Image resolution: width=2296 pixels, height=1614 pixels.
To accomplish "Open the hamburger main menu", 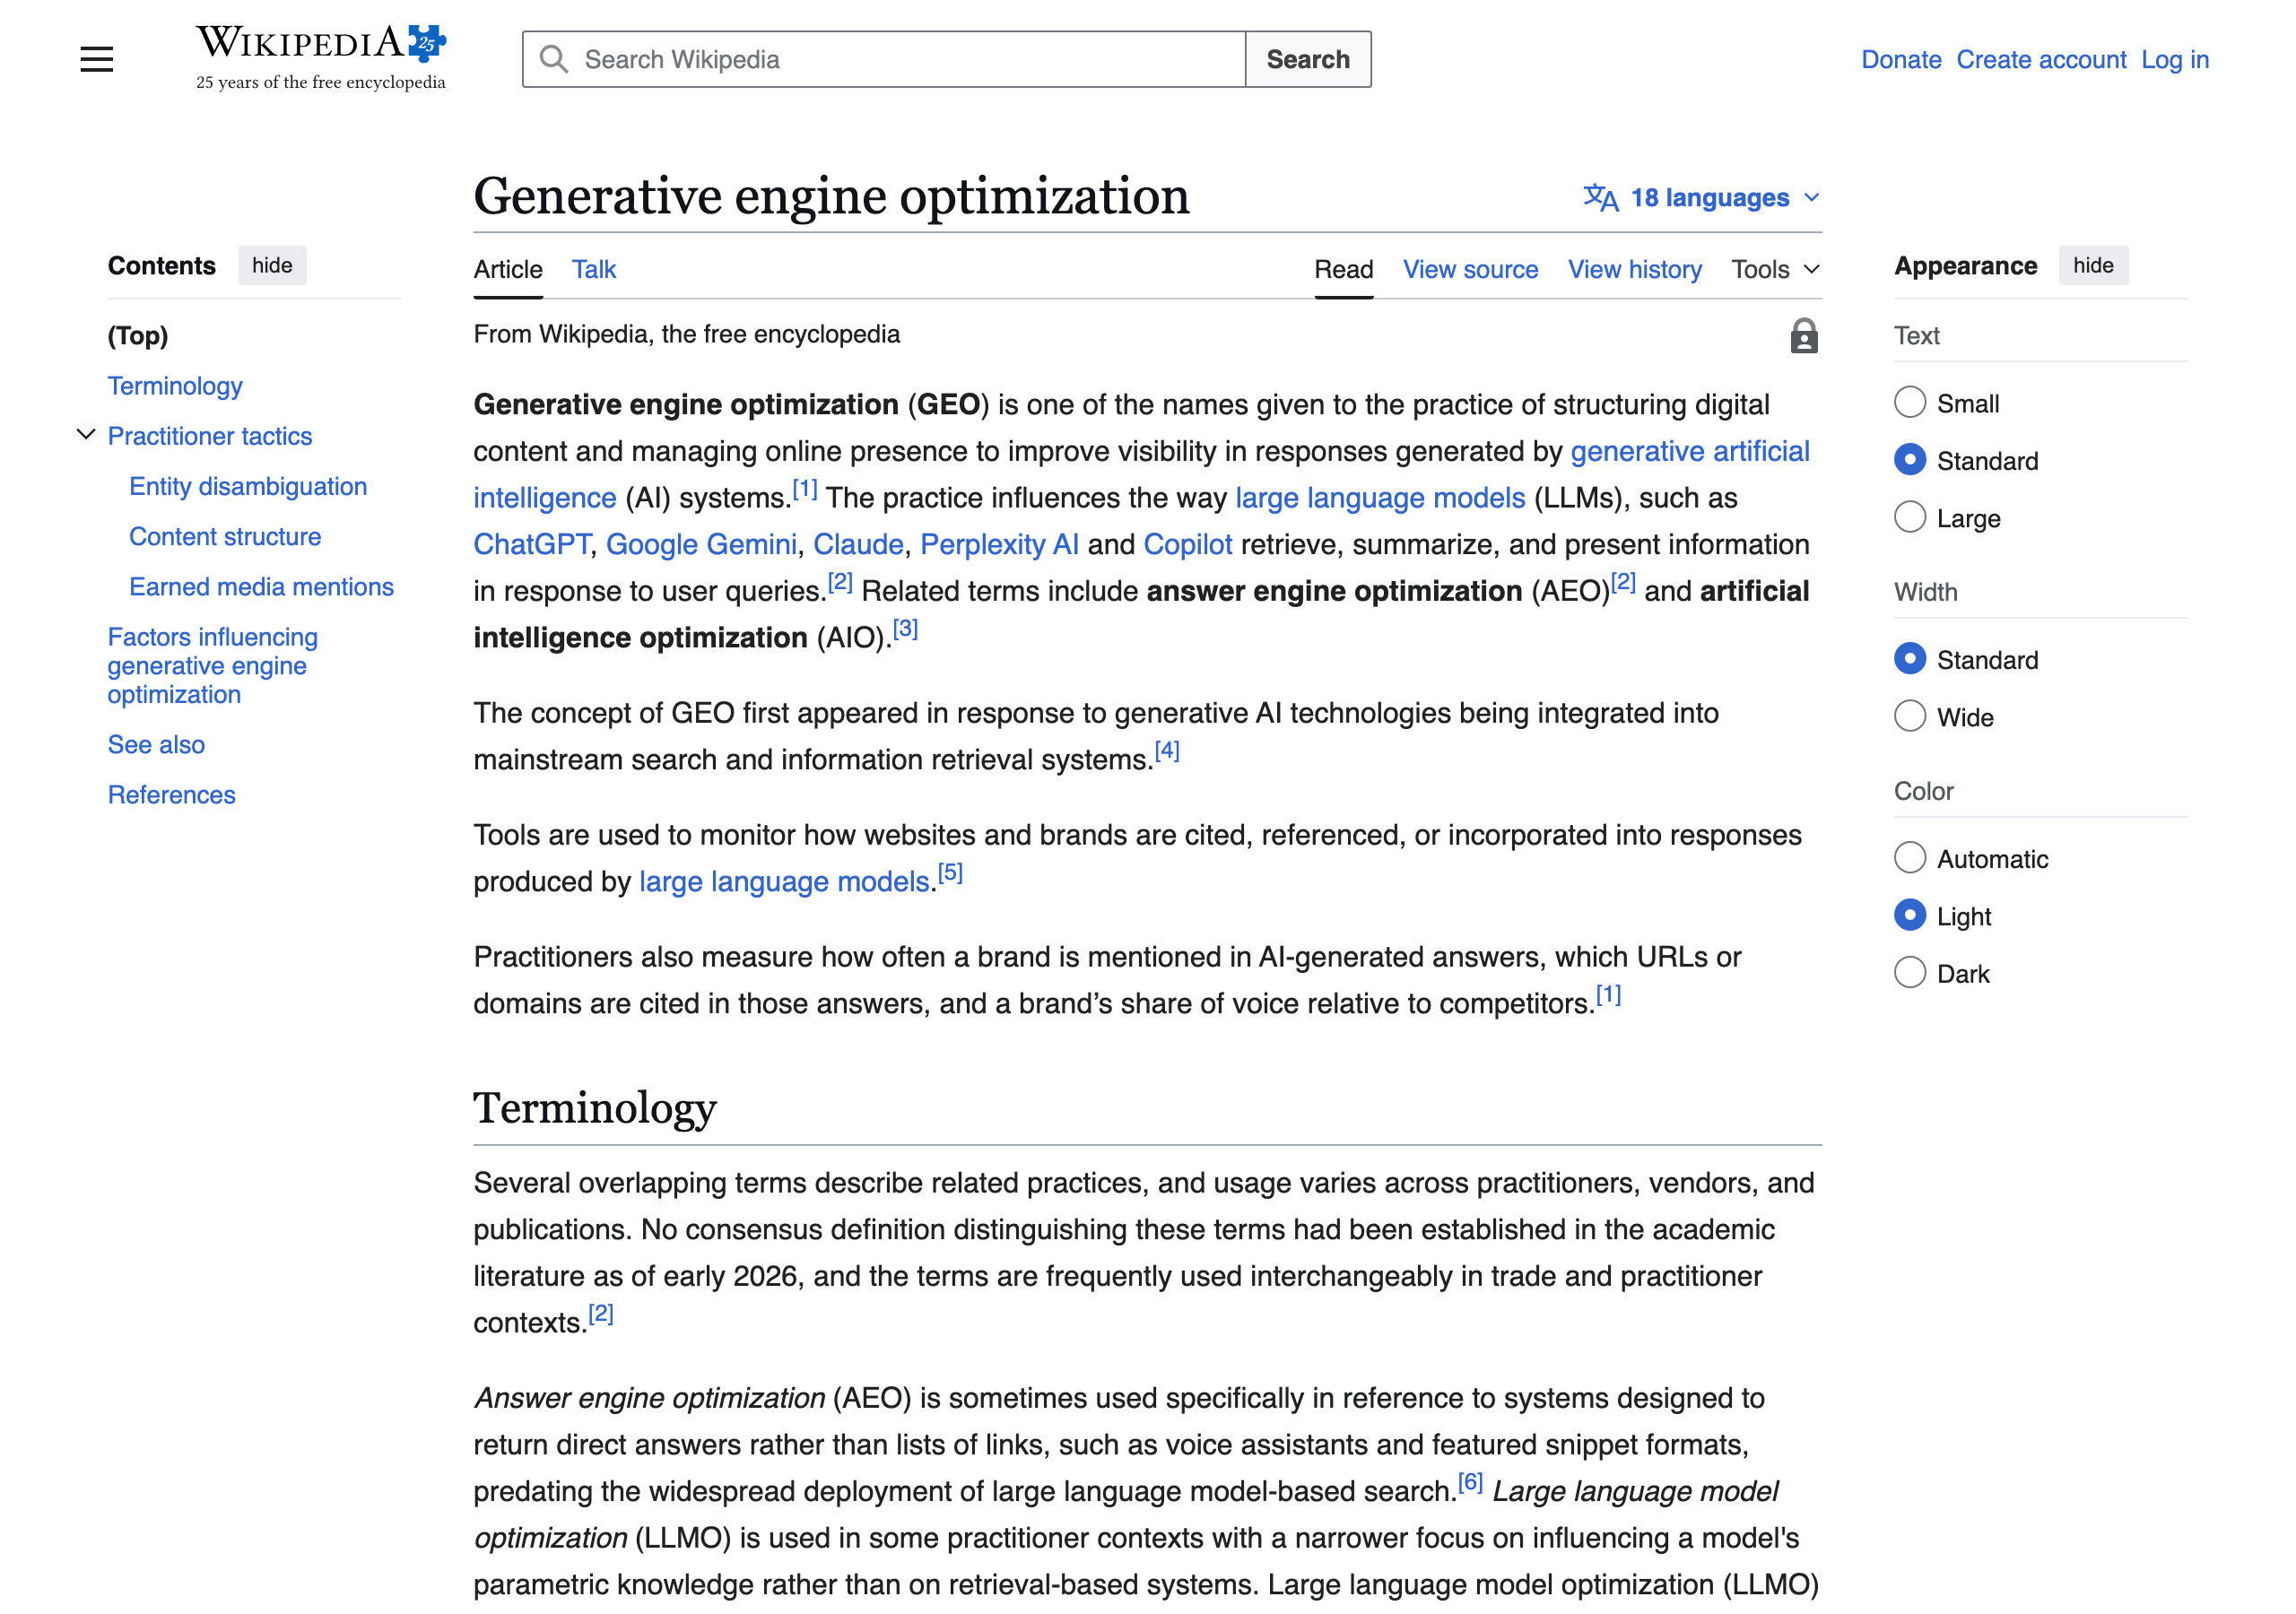I will pyautogui.click(x=97, y=60).
